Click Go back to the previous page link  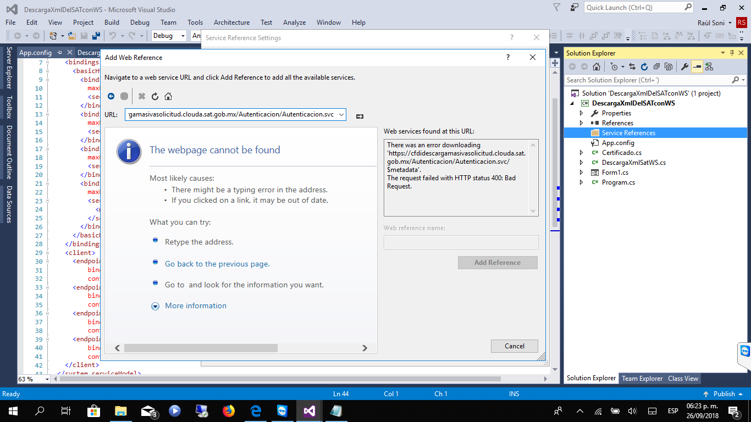[217, 264]
